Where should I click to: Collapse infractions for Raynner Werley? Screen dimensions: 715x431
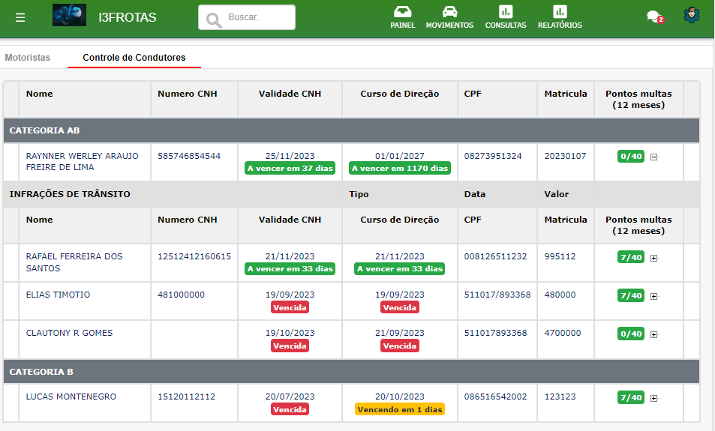[654, 157]
